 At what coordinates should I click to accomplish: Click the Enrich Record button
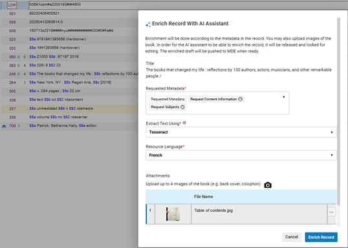coord(321,237)
